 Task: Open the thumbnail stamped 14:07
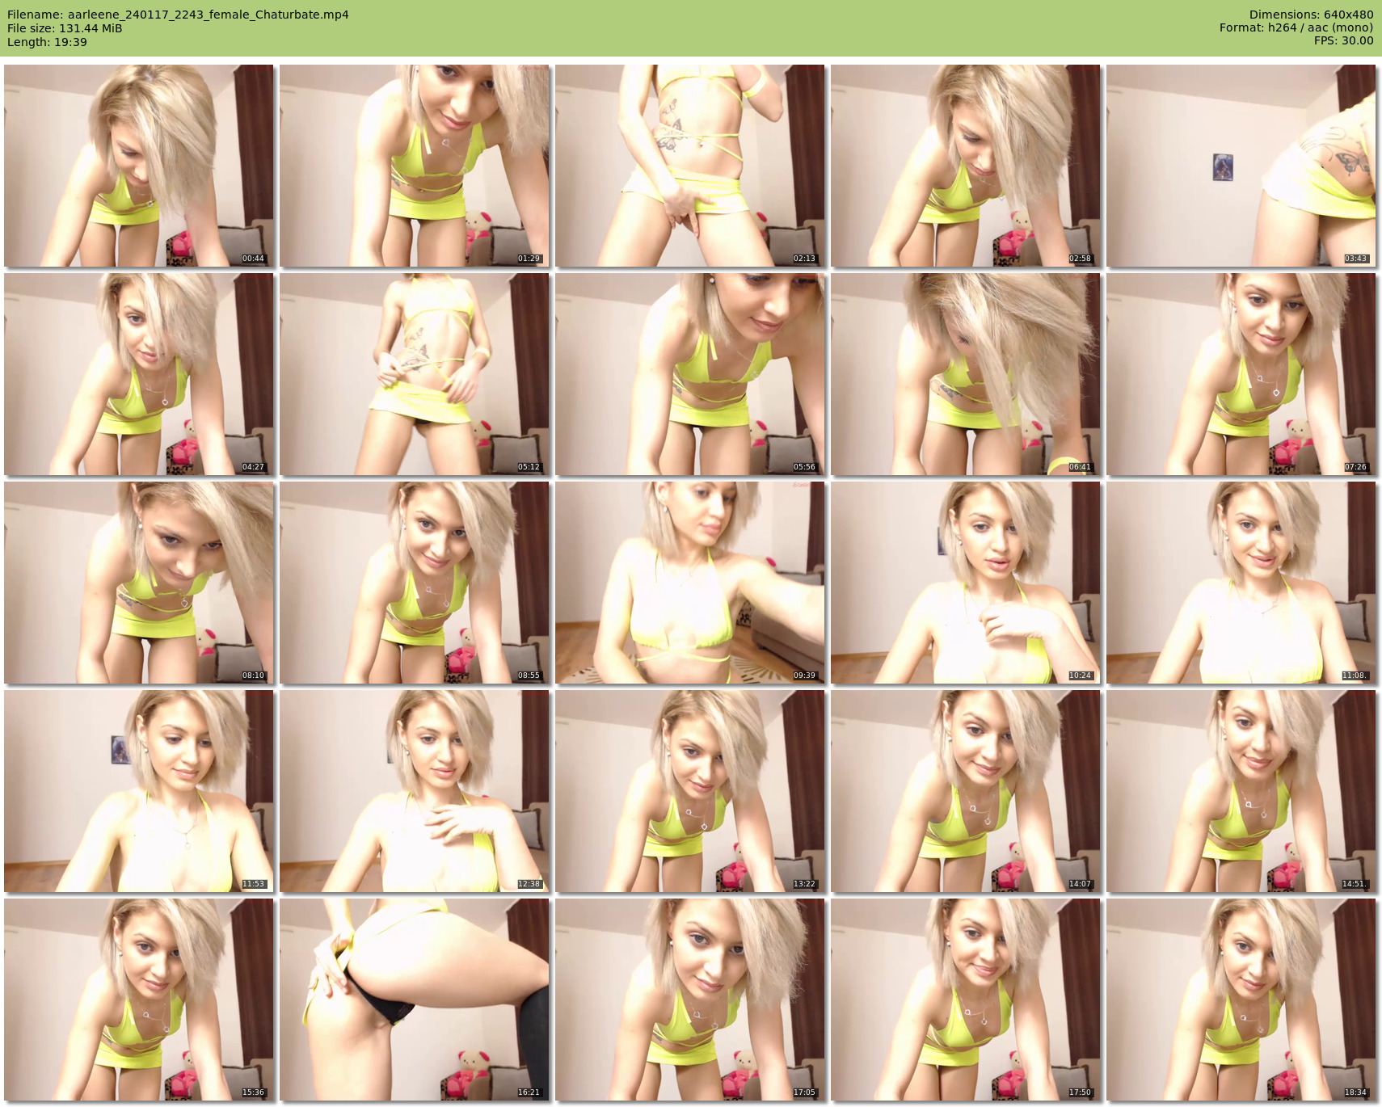coord(966,791)
